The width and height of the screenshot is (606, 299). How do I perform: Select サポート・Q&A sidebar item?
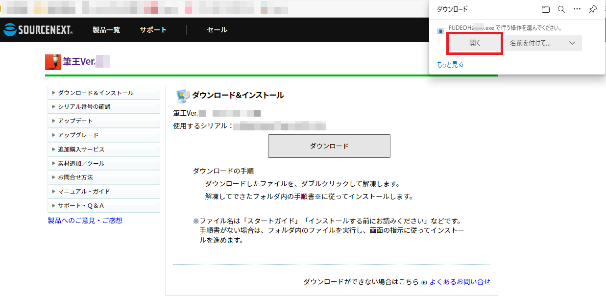pos(104,206)
